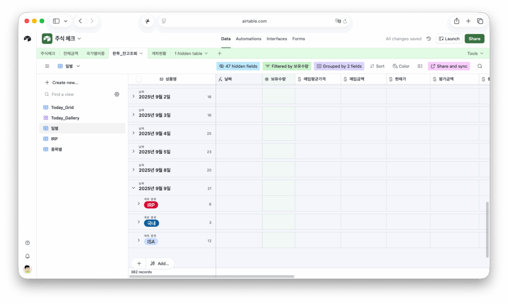The image size is (508, 303).
Task: Collapse the 2025년 9월 9일 group
Action: (x=134, y=188)
